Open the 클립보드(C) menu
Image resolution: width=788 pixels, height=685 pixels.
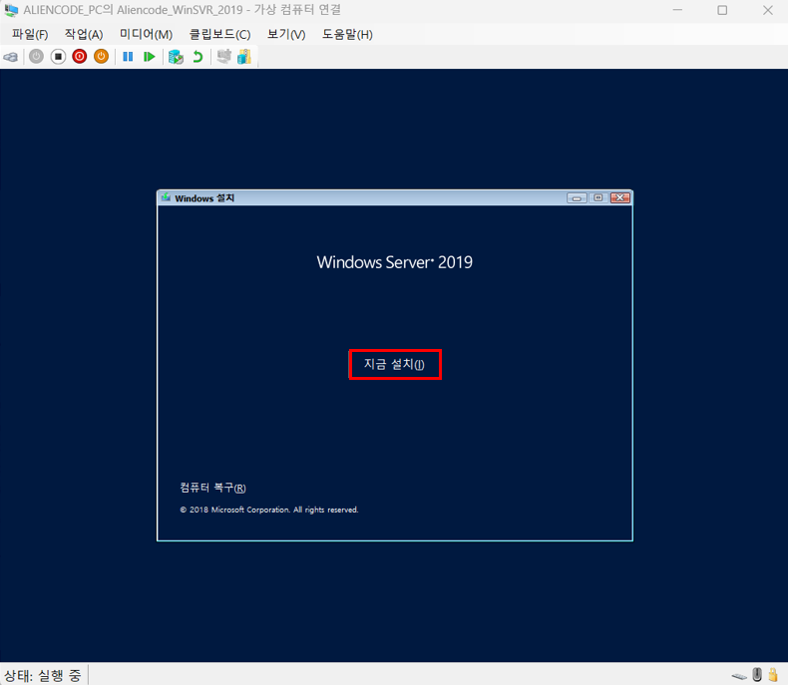click(219, 34)
